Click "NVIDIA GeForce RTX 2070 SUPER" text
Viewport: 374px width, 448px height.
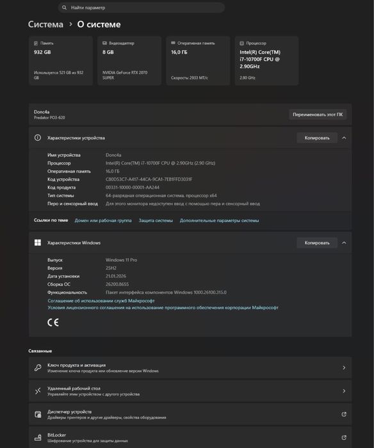coord(125,75)
